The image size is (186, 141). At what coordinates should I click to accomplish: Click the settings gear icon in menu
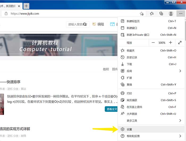coord(122,129)
